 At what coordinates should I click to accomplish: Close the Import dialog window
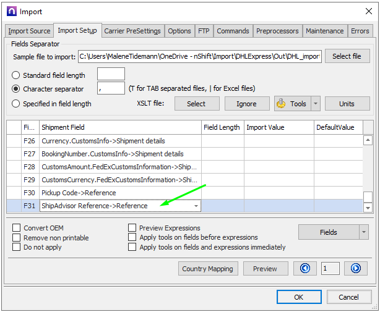coord(365,11)
